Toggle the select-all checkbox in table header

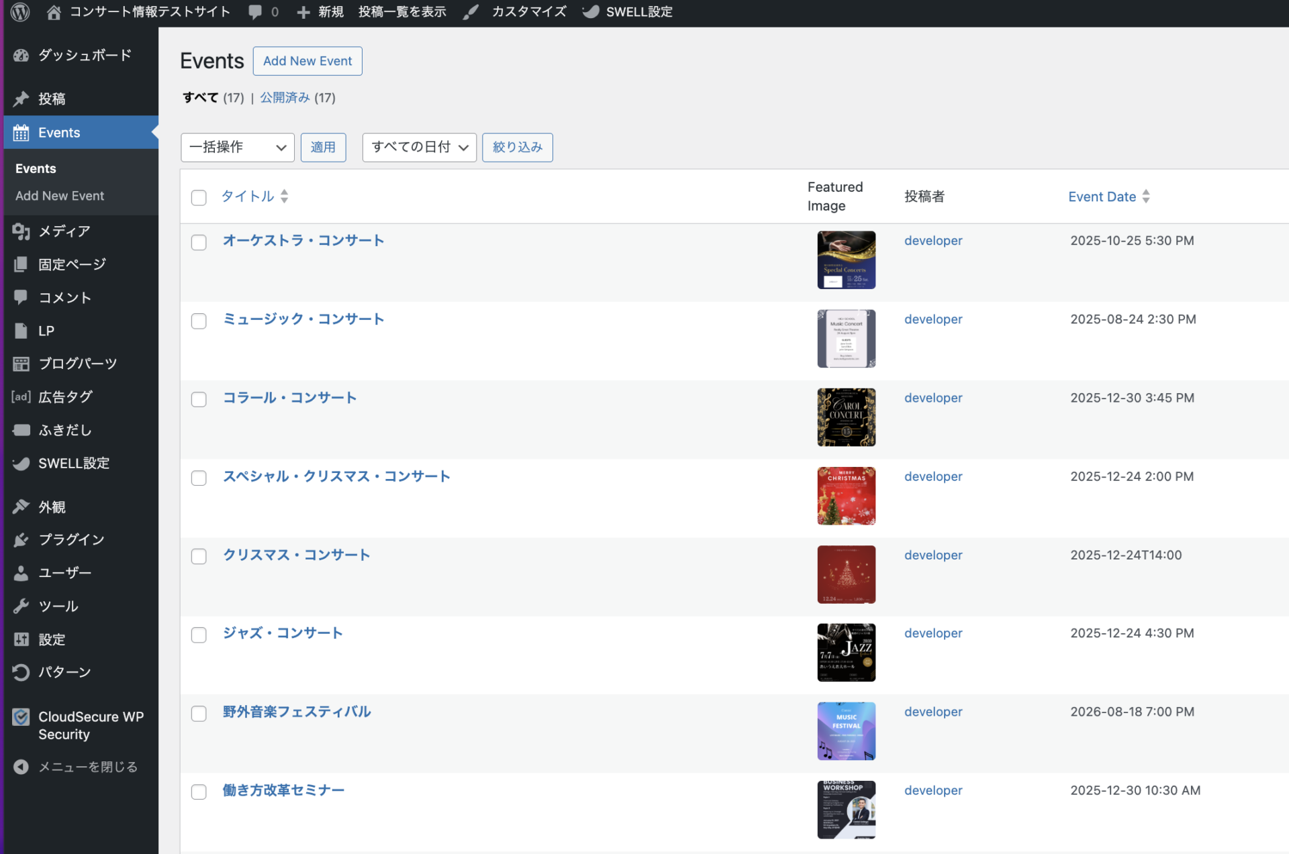click(199, 197)
